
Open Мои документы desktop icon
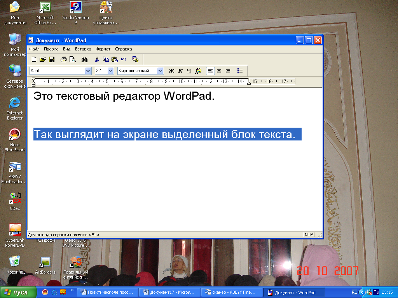15,13
